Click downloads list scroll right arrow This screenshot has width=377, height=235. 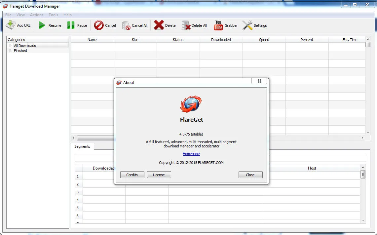[x=362, y=138]
